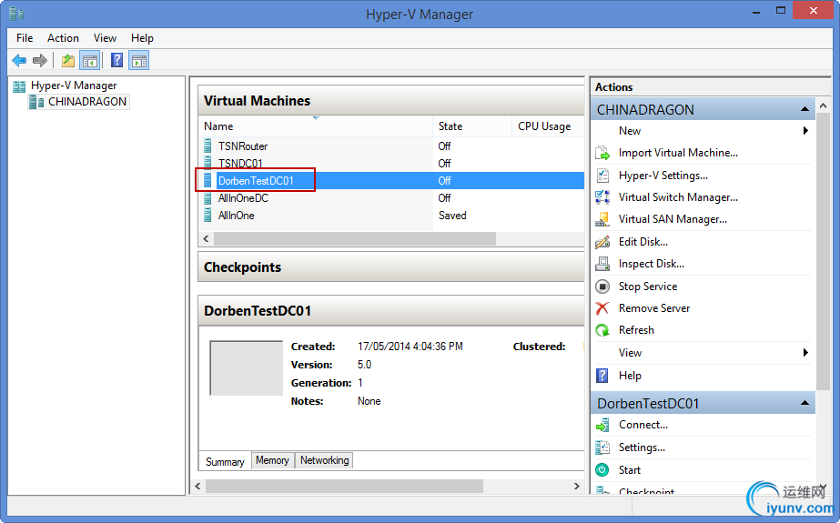
Task: Click Import Virtual Machine... action
Action: click(678, 153)
